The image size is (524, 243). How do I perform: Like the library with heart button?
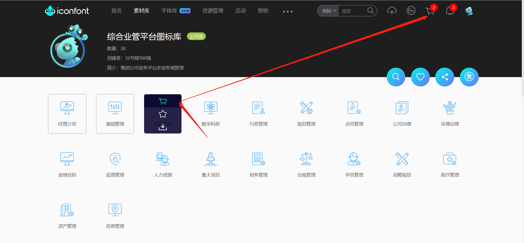click(x=420, y=77)
